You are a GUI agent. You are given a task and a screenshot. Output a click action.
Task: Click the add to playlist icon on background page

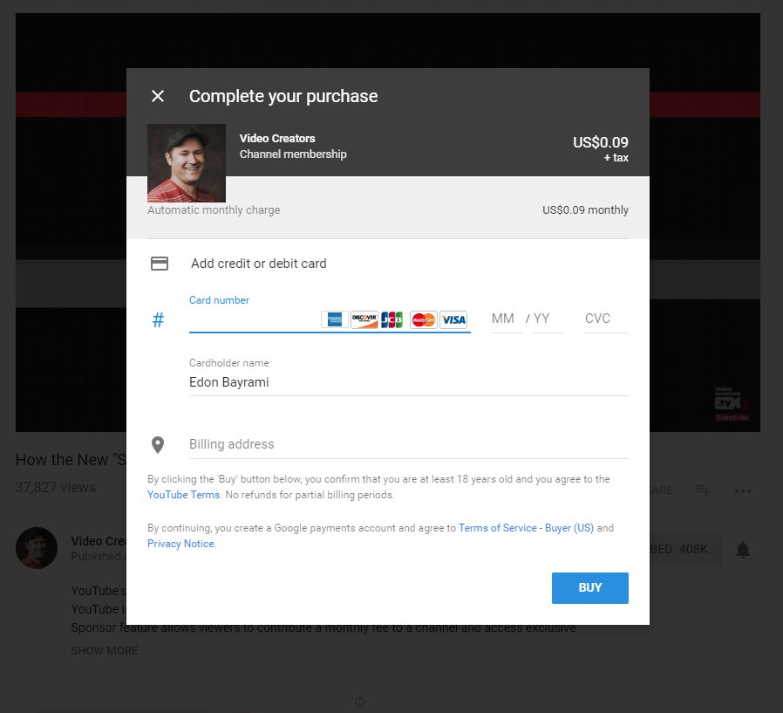(703, 490)
